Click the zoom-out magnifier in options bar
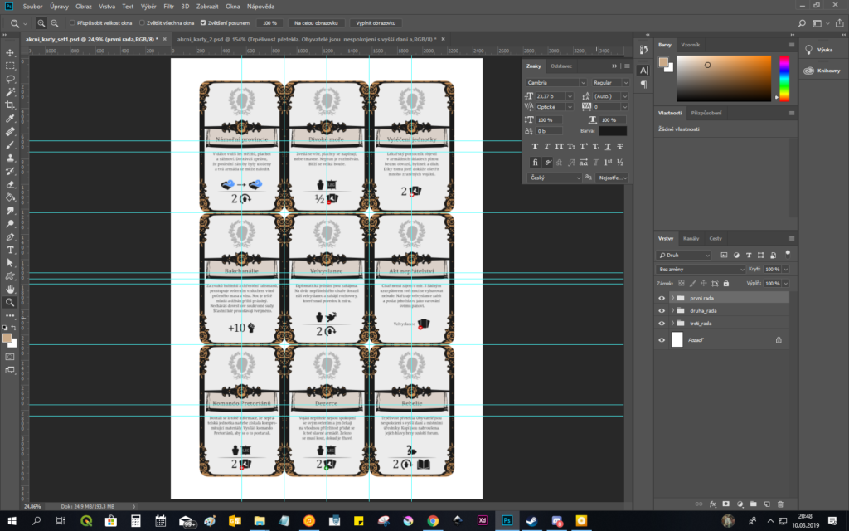 point(55,23)
